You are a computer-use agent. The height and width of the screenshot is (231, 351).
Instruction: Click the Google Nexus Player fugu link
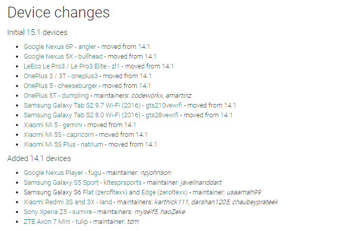pyautogui.click(x=62, y=173)
